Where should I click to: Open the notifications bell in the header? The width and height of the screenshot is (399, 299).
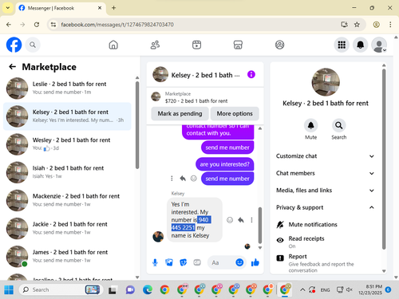tap(360, 45)
